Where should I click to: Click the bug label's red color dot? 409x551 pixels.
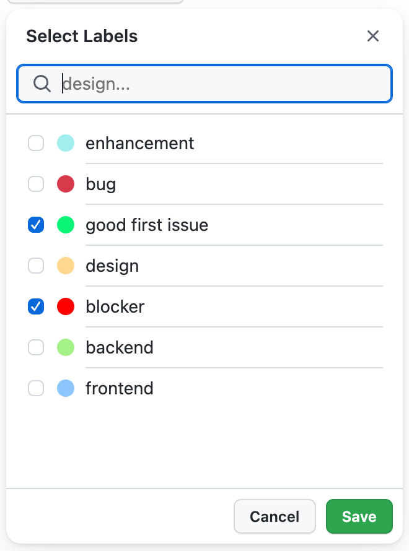pos(66,184)
